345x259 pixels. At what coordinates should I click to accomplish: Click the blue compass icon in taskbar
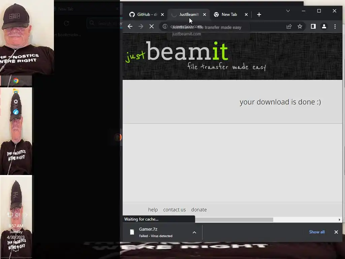[x=16, y=112]
